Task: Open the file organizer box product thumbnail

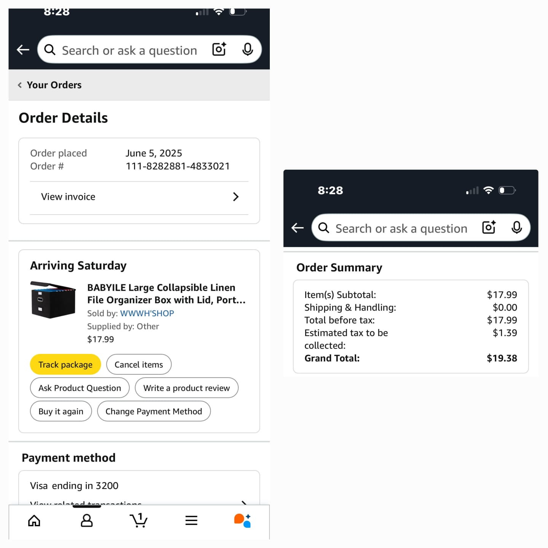Action: (53, 299)
